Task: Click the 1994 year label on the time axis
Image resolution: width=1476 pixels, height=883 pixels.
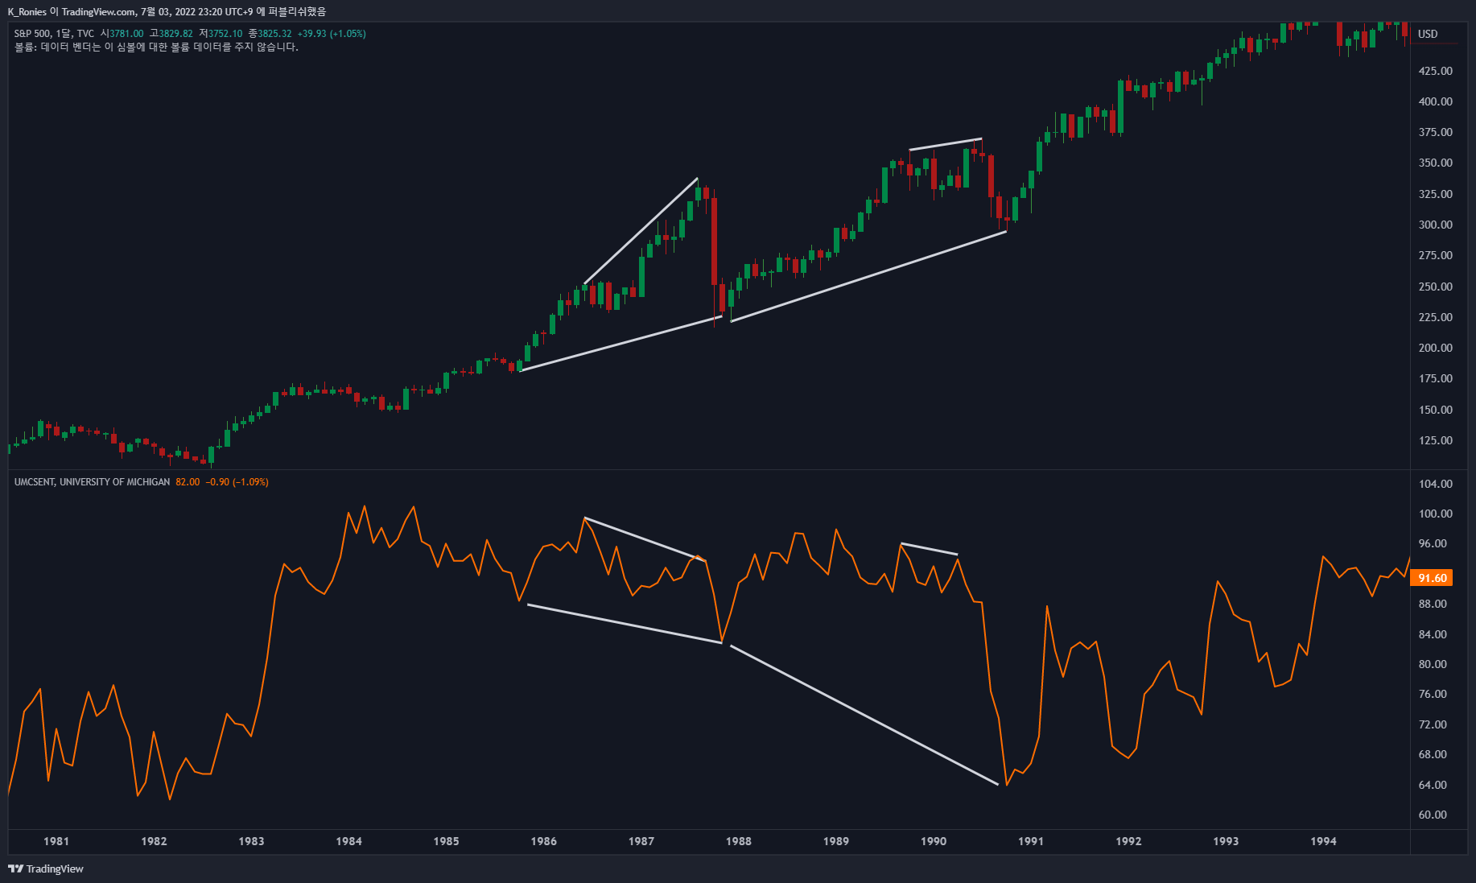Action: [x=1323, y=841]
